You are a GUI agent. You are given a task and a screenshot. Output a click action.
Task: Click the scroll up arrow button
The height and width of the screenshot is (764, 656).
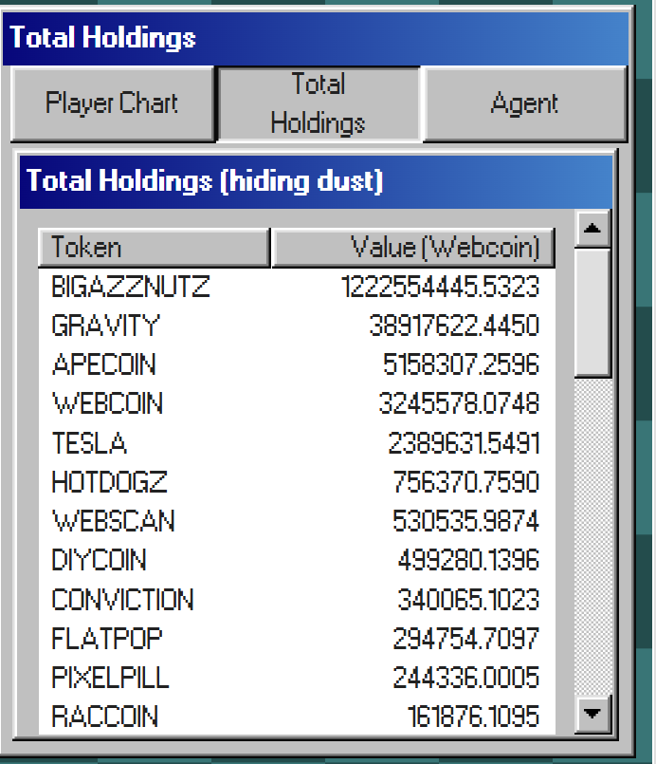coord(592,229)
